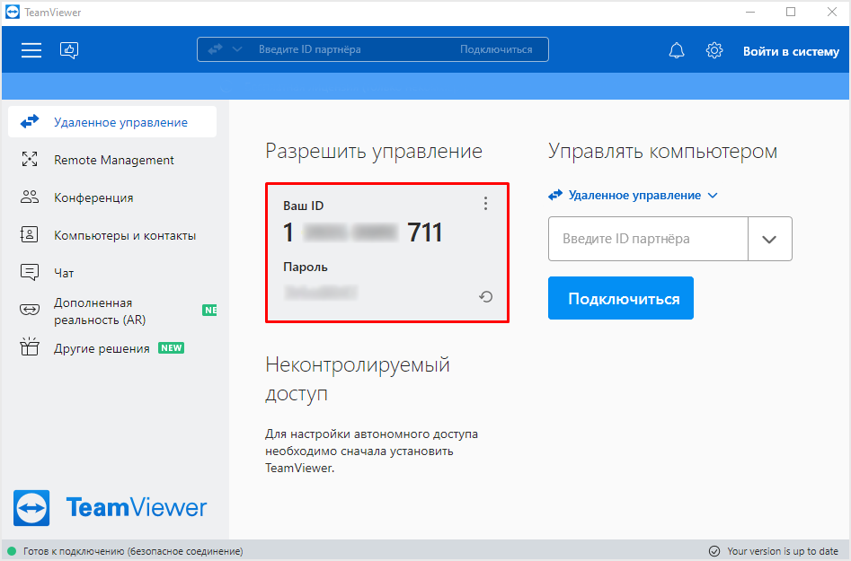The height and width of the screenshot is (561, 851).
Task: Open the hamburger menu
Action: 31,50
